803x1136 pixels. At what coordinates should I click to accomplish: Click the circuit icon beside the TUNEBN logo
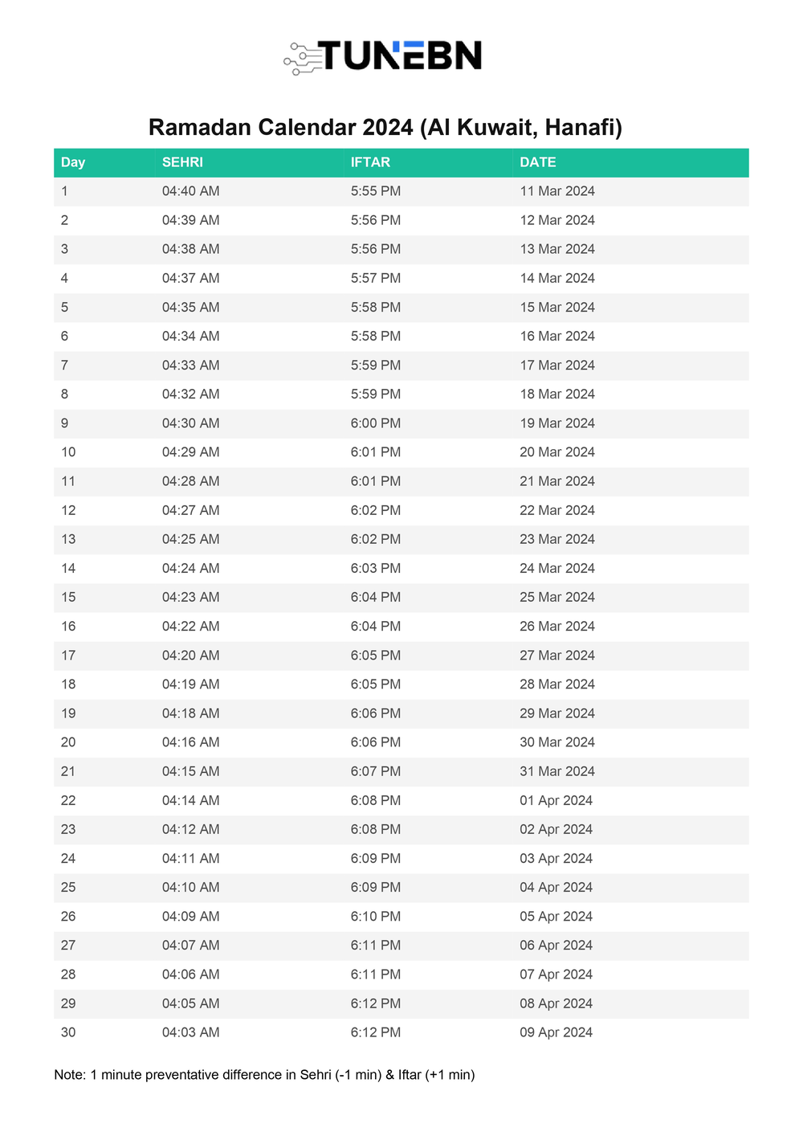pos(302,59)
